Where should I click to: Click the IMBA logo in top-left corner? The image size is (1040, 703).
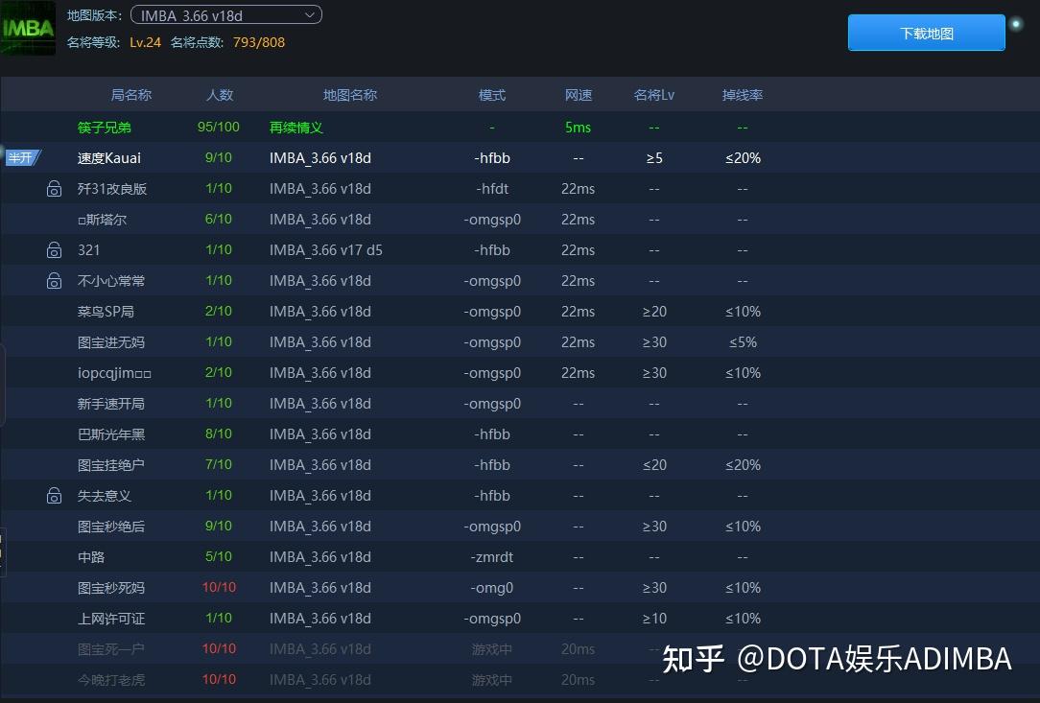pyautogui.click(x=28, y=27)
